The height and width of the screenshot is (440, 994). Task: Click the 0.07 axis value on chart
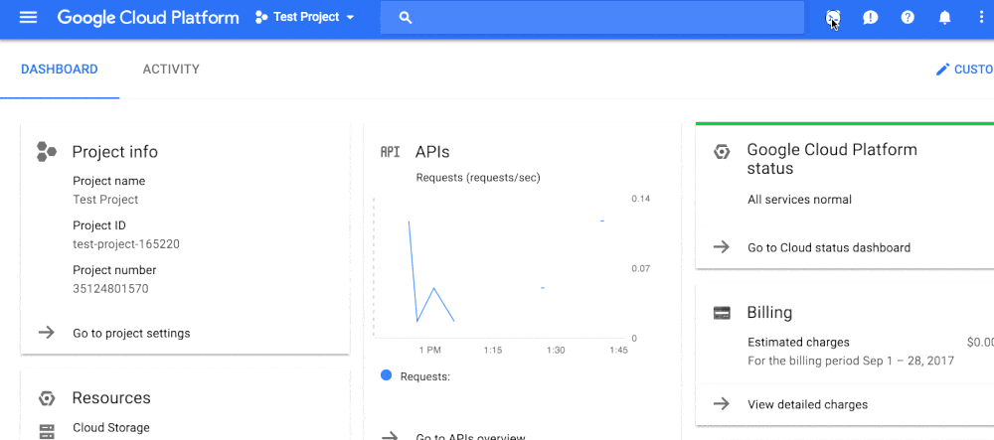coord(641,268)
